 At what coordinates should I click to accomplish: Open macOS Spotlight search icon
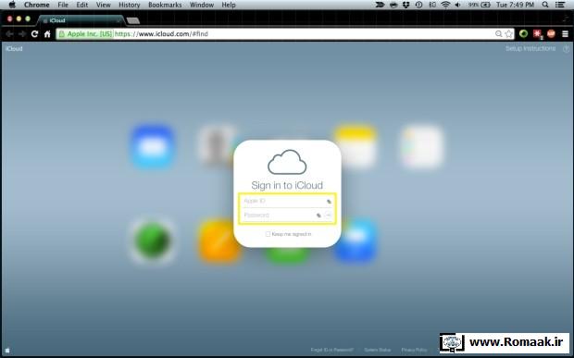[x=545, y=5]
